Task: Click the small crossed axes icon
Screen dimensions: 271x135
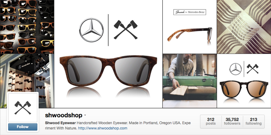Action: pyautogui.click(x=252, y=69)
